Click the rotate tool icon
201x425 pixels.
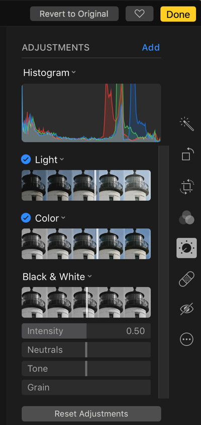(187, 155)
